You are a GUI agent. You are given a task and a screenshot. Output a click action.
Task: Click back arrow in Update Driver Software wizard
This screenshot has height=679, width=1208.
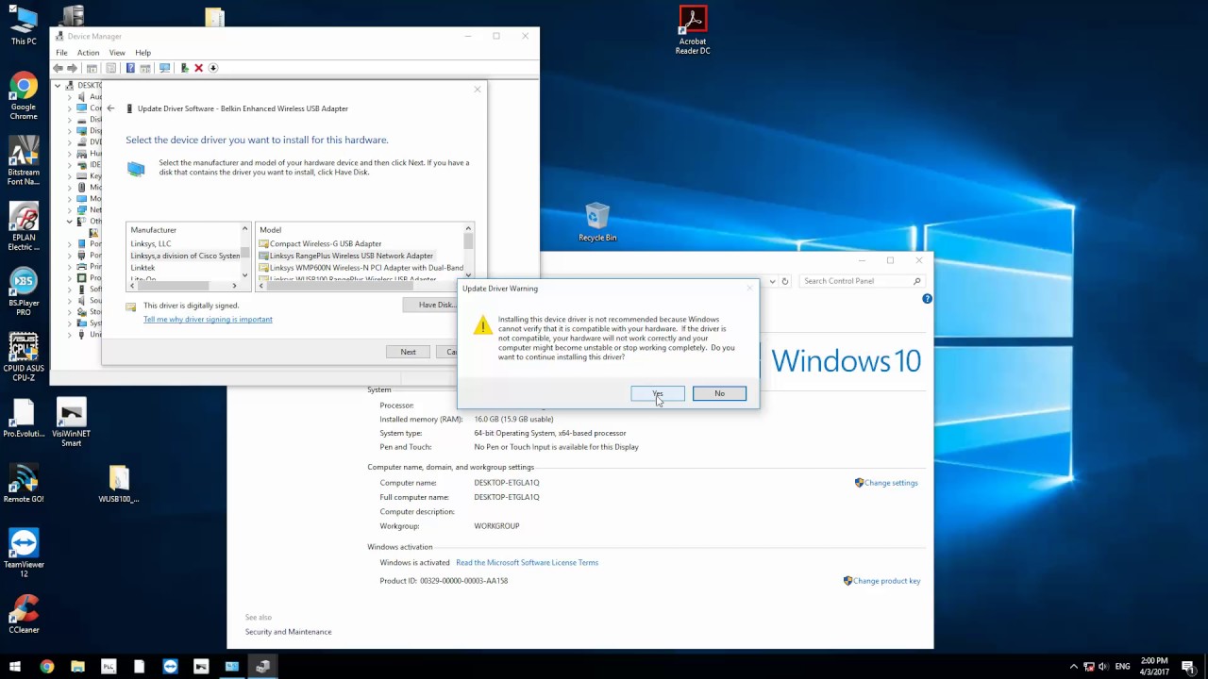110,108
